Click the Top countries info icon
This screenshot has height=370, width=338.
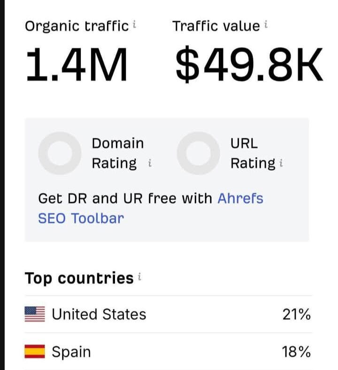click(x=139, y=278)
